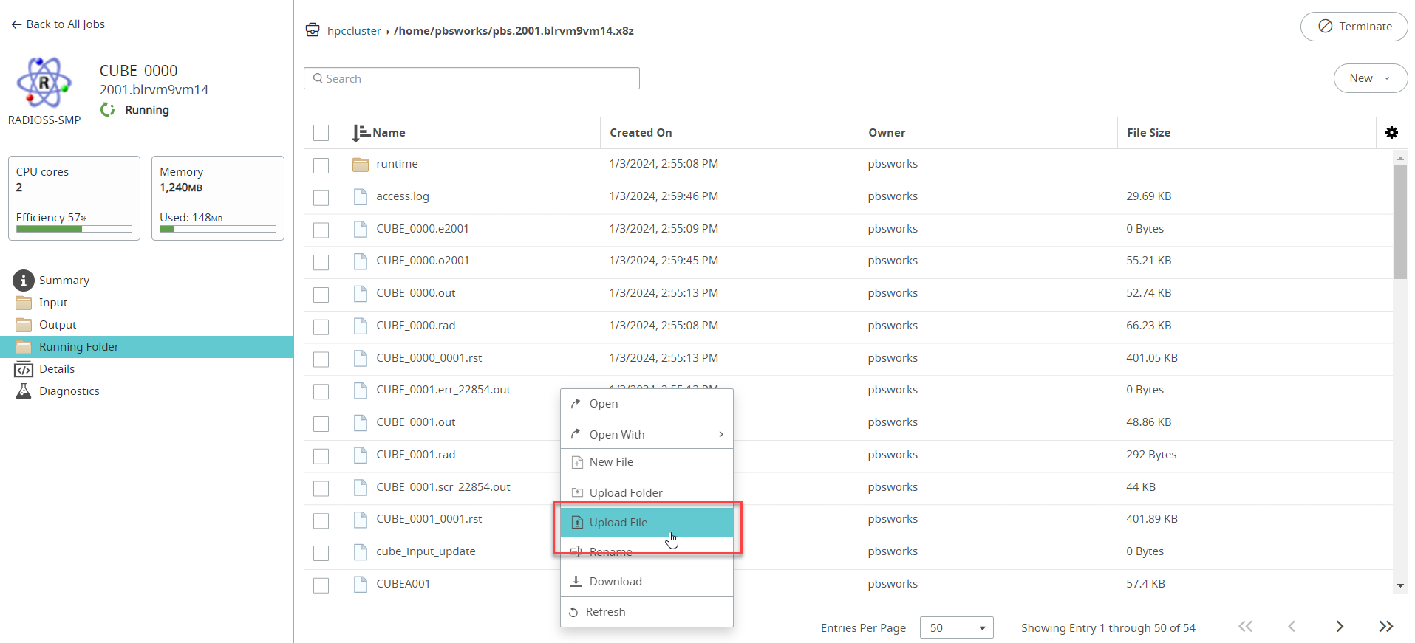Screen dimensions: 1415x643
Task: Click the CUBE_0000_0001.rst file icon
Action: click(361, 358)
